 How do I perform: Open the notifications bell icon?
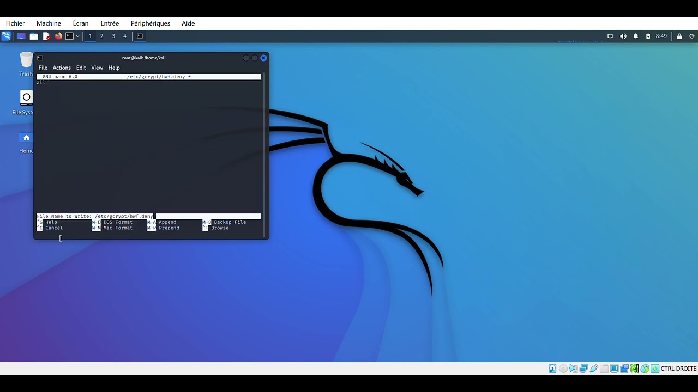click(x=636, y=36)
